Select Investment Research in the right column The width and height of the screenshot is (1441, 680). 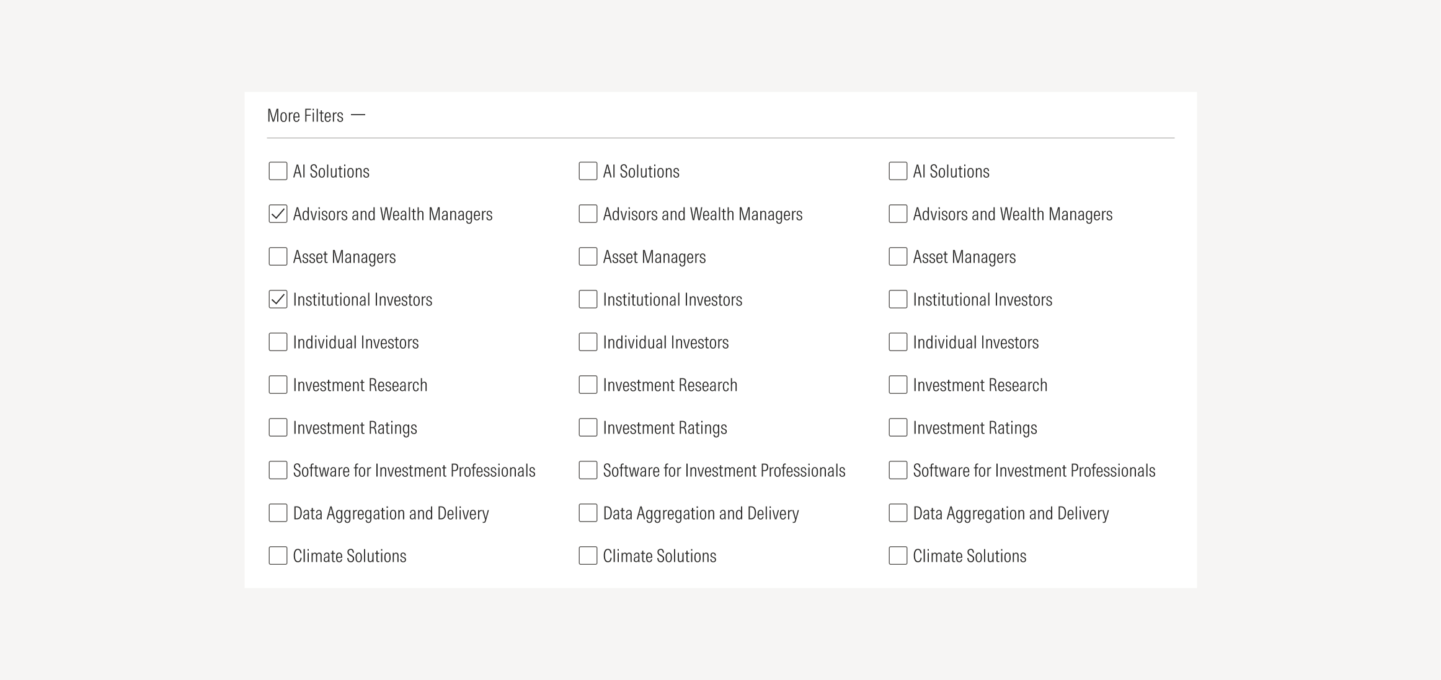click(x=898, y=385)
